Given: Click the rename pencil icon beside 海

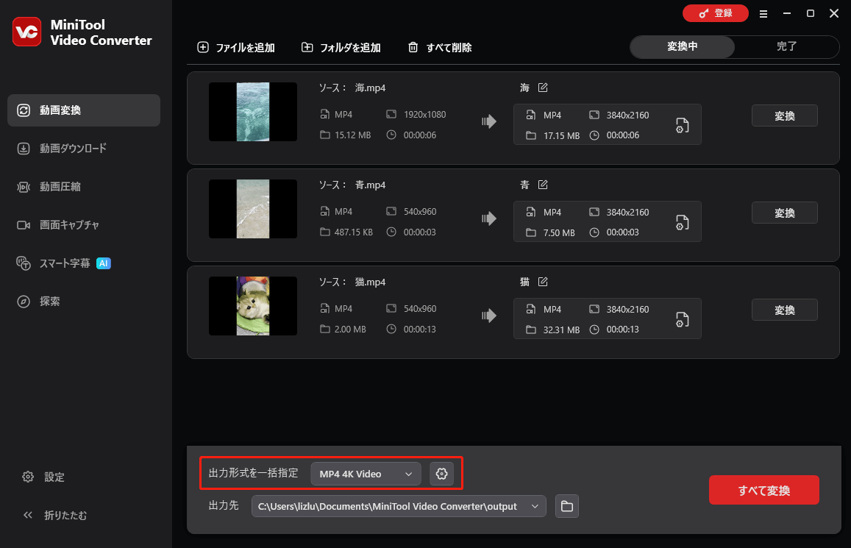Looking at the screenshot, I should 543,87.
